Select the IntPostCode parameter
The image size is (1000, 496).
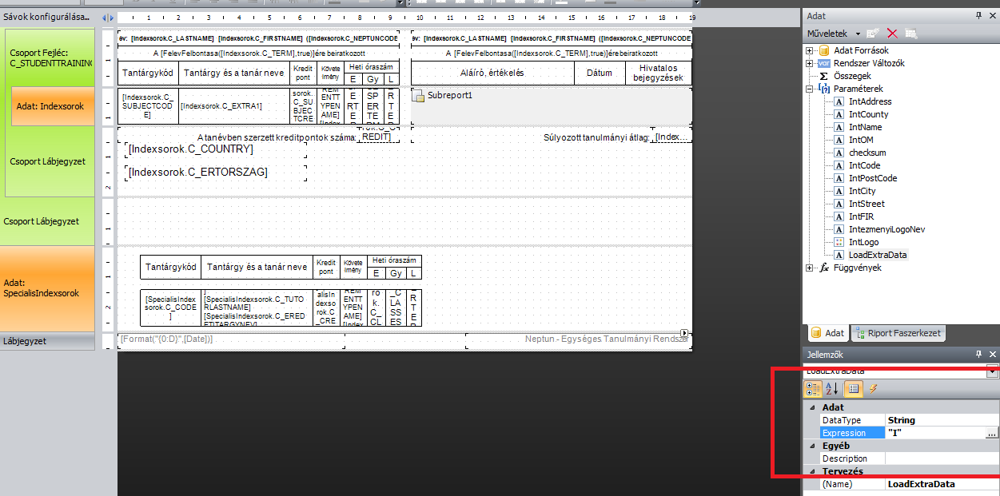873,178
